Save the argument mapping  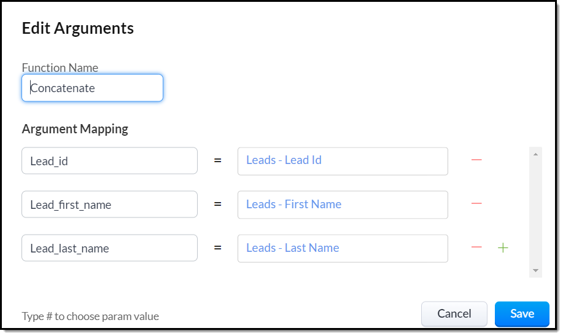[522, 314]
